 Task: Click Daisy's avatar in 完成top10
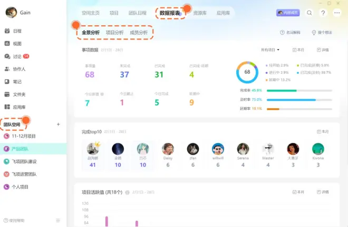[x=168, y=149]
